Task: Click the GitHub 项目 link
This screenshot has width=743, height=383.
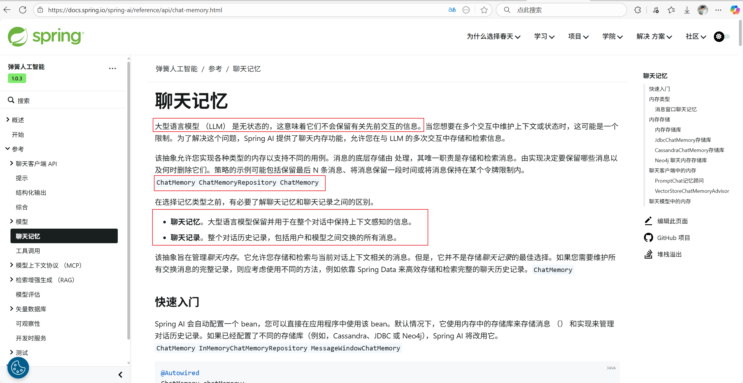Action: pos(673,238)
